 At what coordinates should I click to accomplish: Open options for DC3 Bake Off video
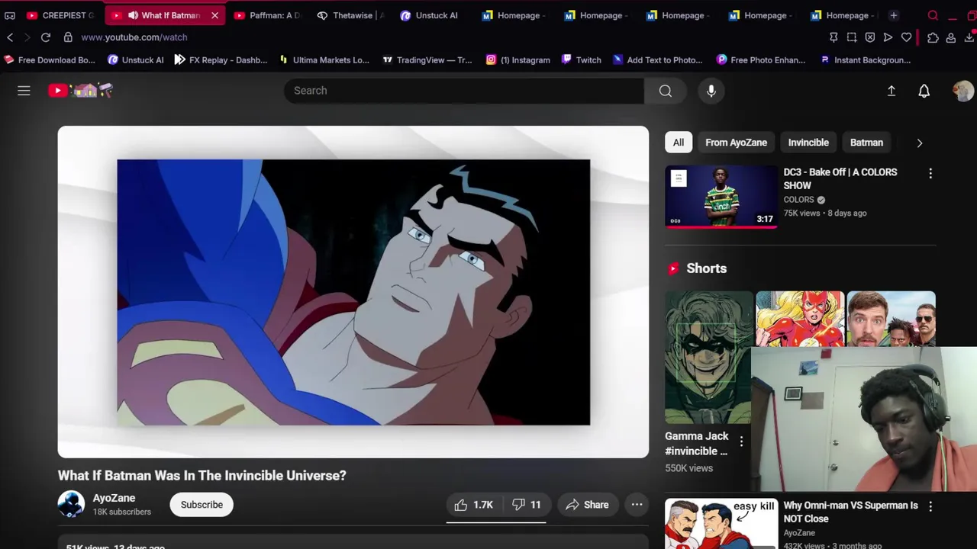[x=930, y=174]
